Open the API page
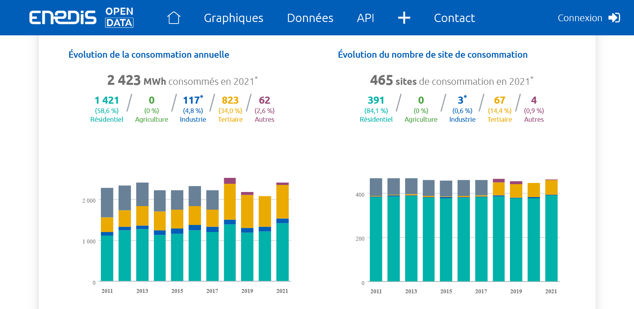Screen dimensions: 634x309 (x=365, y=18)
